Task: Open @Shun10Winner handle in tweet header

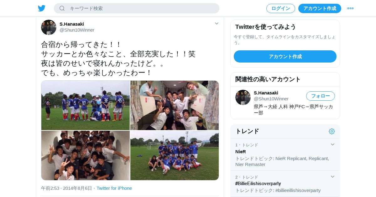Action: click(77, 30)
